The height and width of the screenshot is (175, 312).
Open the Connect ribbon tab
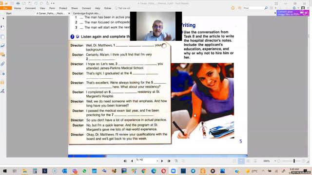tap(86, 8)
